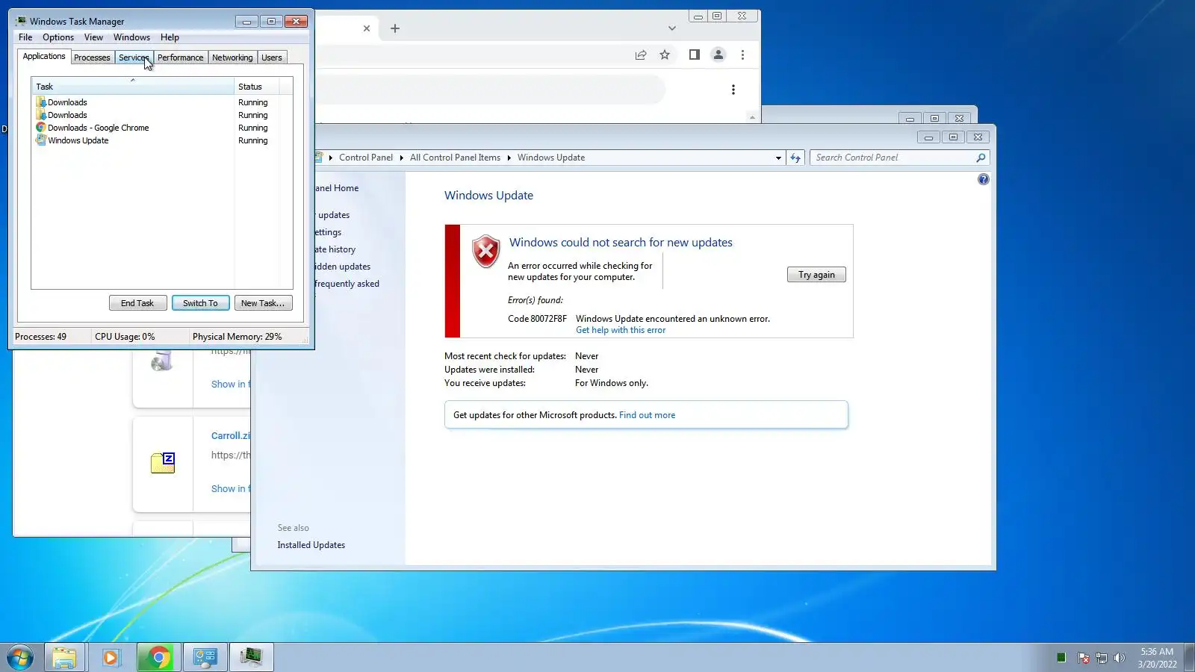Open Get help with this error link

pos(621,330)
